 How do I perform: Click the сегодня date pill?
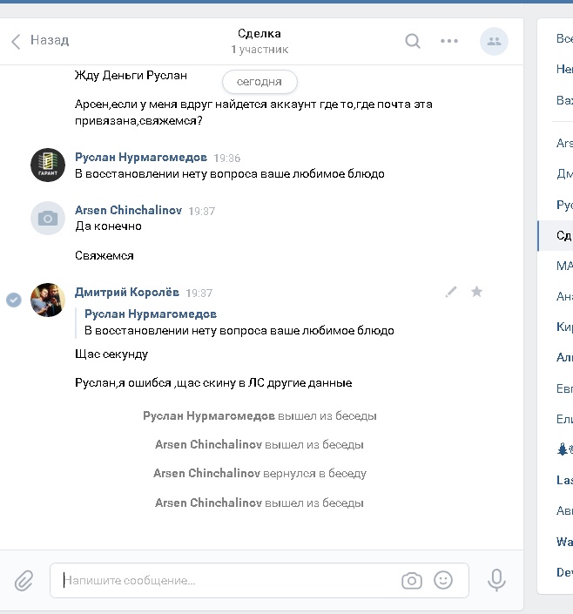(x=260, y=82)
